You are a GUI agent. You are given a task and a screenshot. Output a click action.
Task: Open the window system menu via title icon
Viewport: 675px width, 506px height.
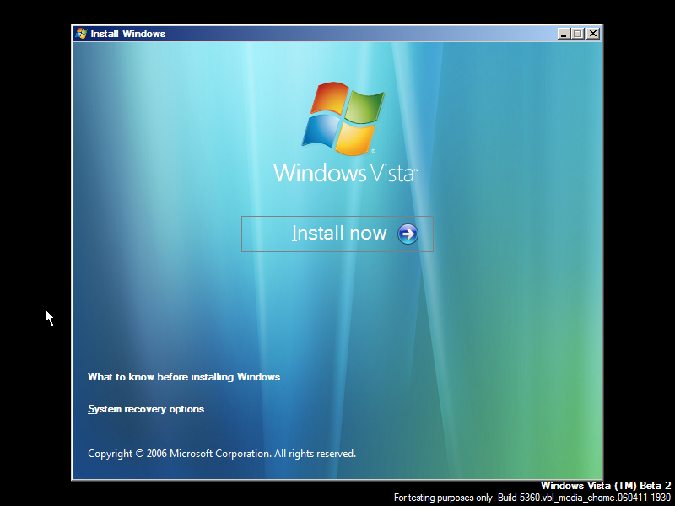(82, 34)
